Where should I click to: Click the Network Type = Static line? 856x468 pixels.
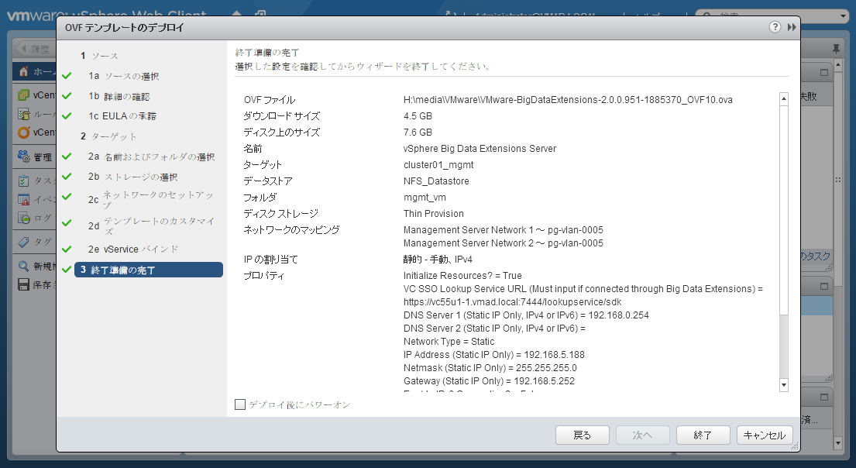tap(449, 341)
